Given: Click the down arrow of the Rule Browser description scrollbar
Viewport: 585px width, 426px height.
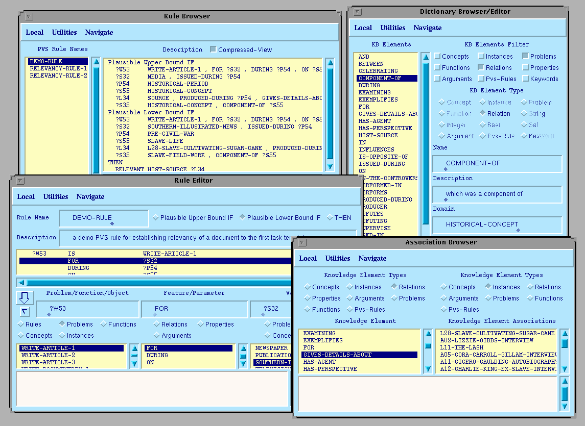Looking at the screenshot, I should click(330, 166).
